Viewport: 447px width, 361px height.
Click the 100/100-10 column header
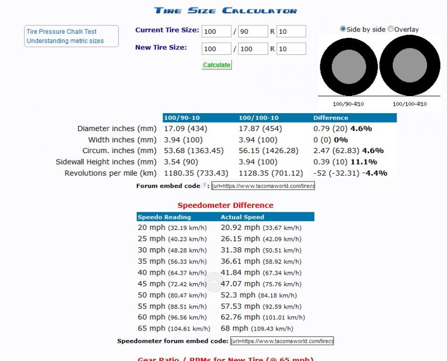pyautogui.click(x=259, y=118)
